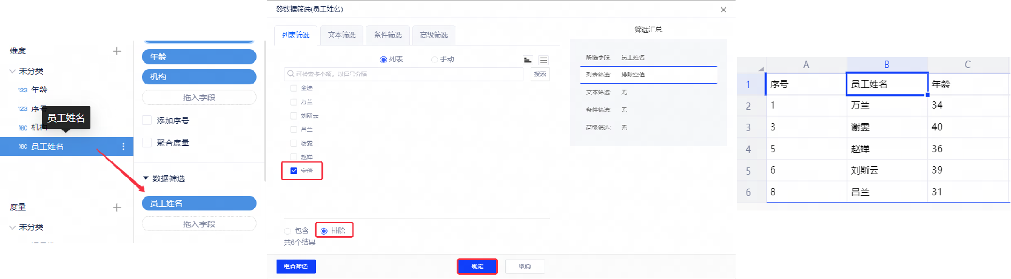Enable the 添加序号 checkbox
The height and width of the screenshot is (279, 1011).
coord(147,120)
